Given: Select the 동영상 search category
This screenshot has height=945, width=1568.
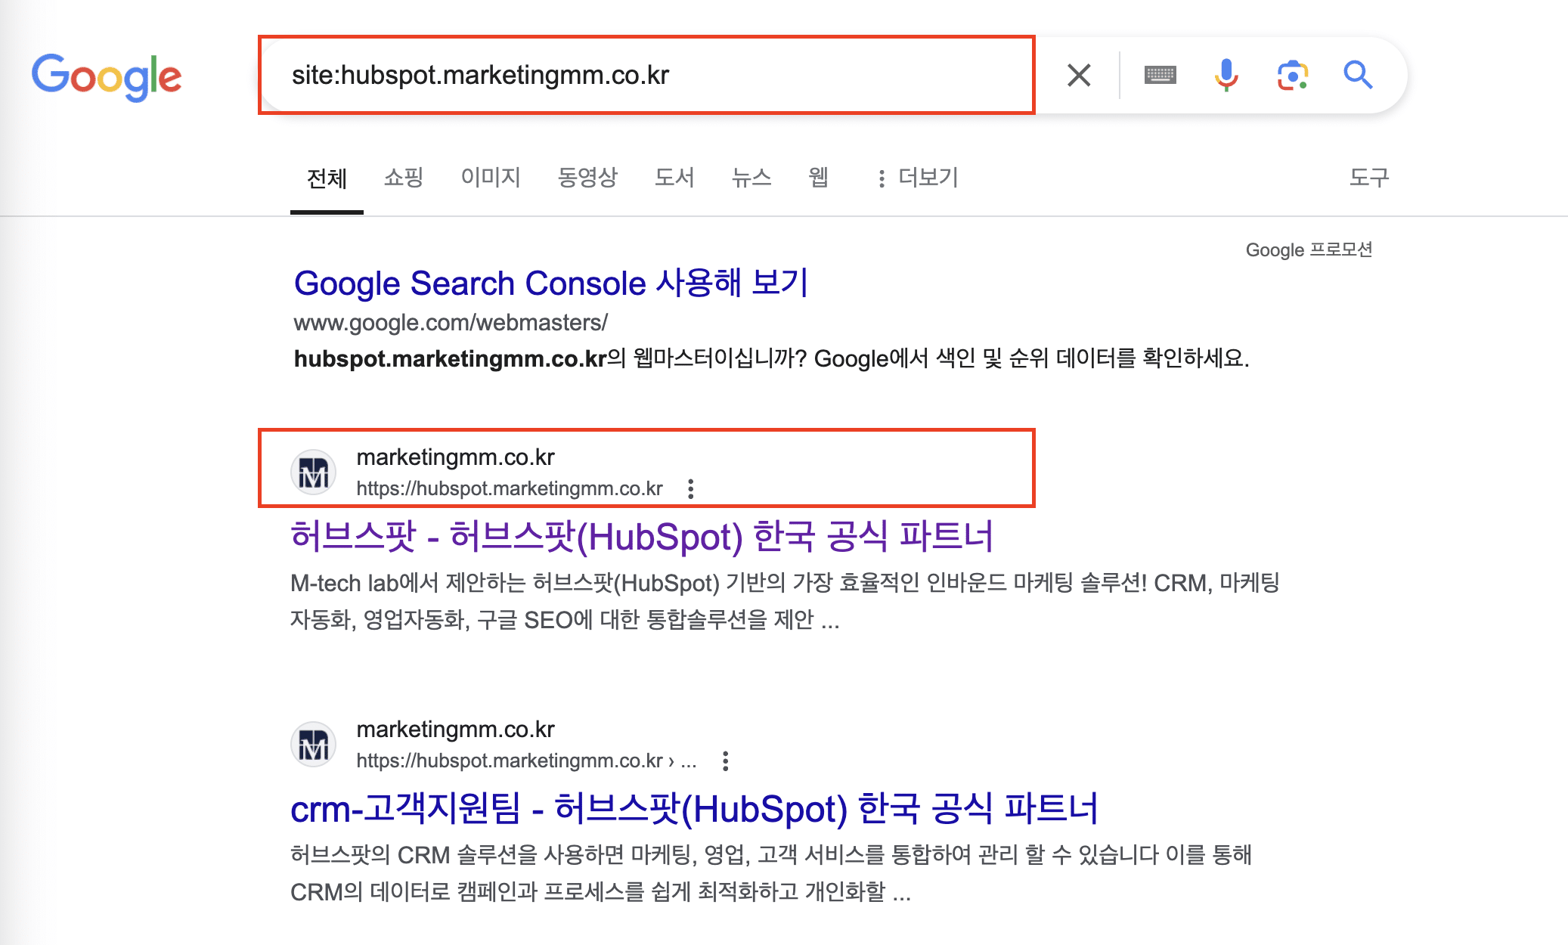Looking at the screenshot, I should 587,178.
